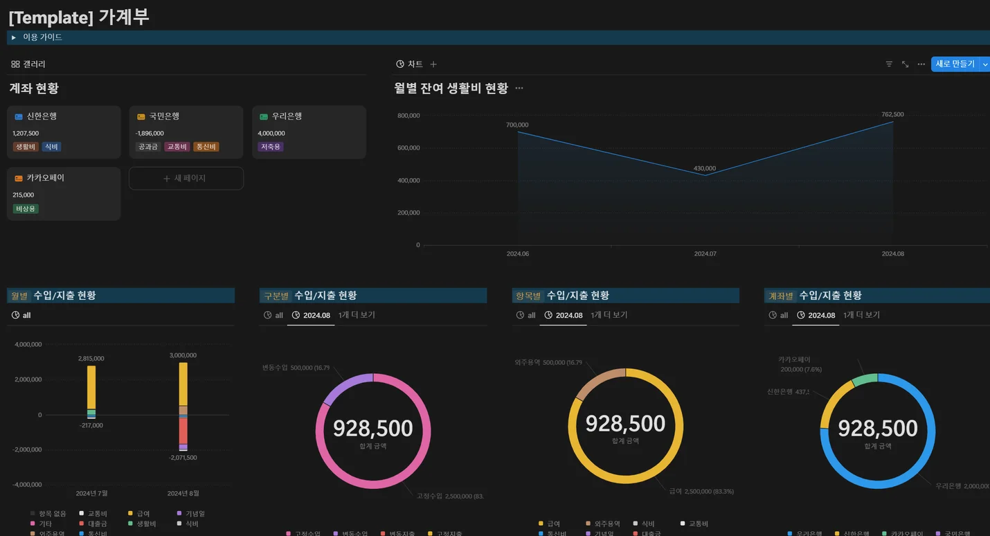The width and height of the screenshot is (990, 536).
Task: Select the 430,000 data point for 2024.07
Action: [x=705, y=175]
